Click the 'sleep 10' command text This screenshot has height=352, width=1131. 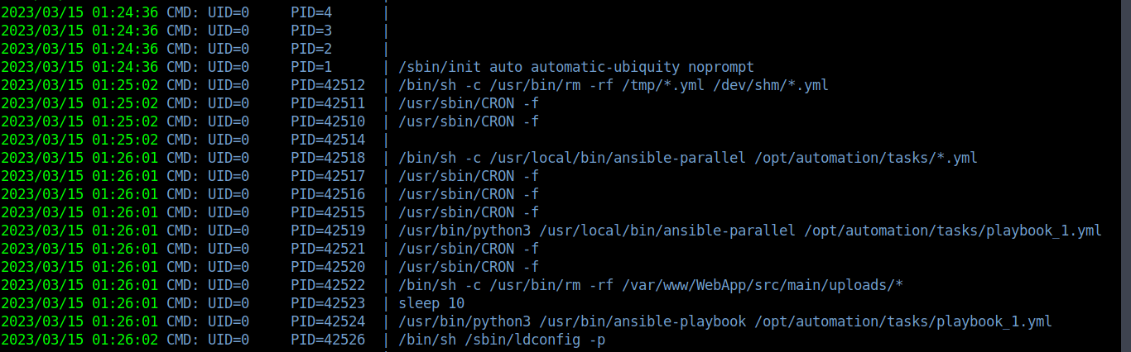[431, 303]
